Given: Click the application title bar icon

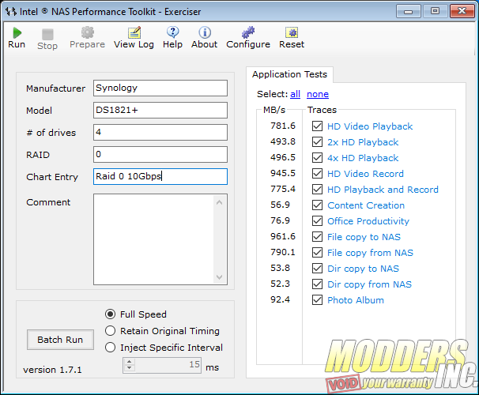Looking at the screenshot, I should (x=11, y=12).
